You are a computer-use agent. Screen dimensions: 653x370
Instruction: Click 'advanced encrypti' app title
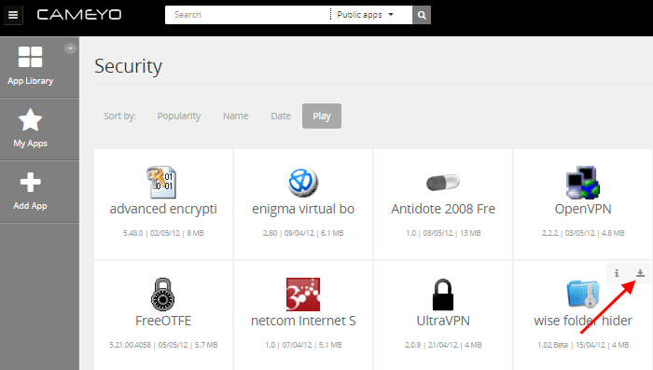pyautogui.click(x=163, y=209)
